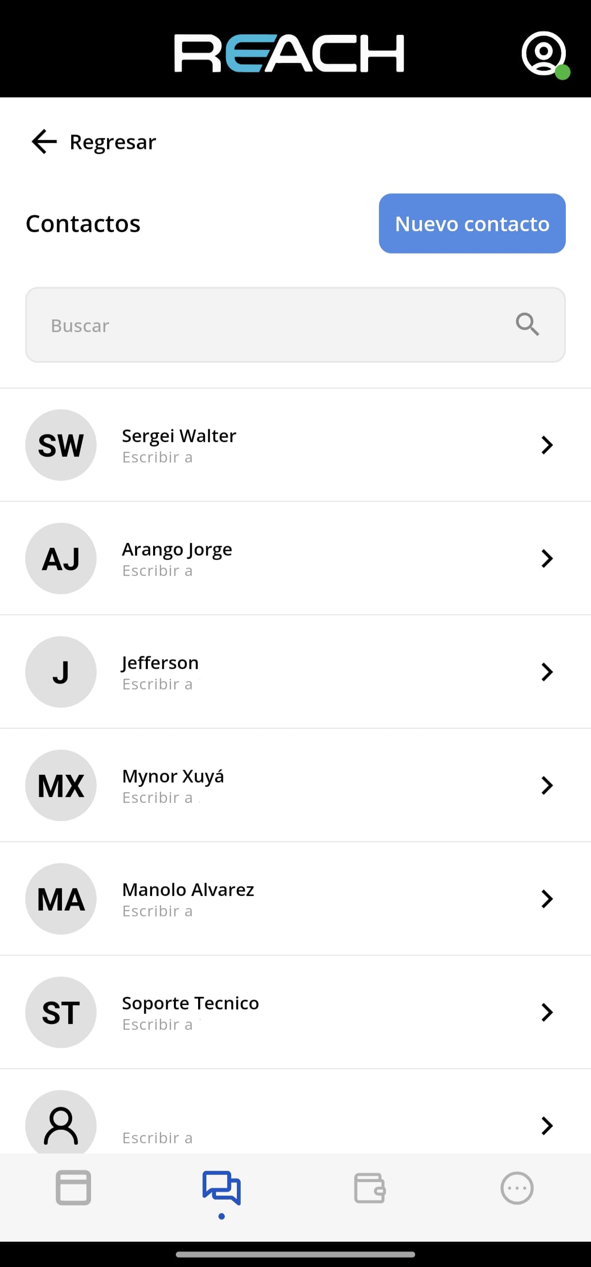Open the first bottom tab window icon

coord(73,1187)
